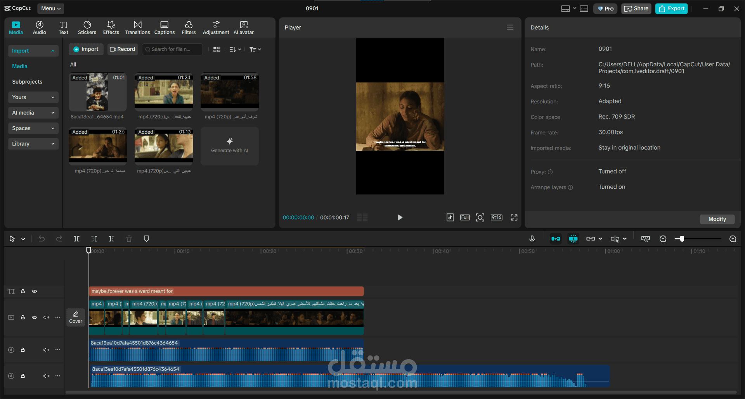Screen dimensions: 745x399
Task: Toggle the Full preview quality button
Action: [465, 217]
